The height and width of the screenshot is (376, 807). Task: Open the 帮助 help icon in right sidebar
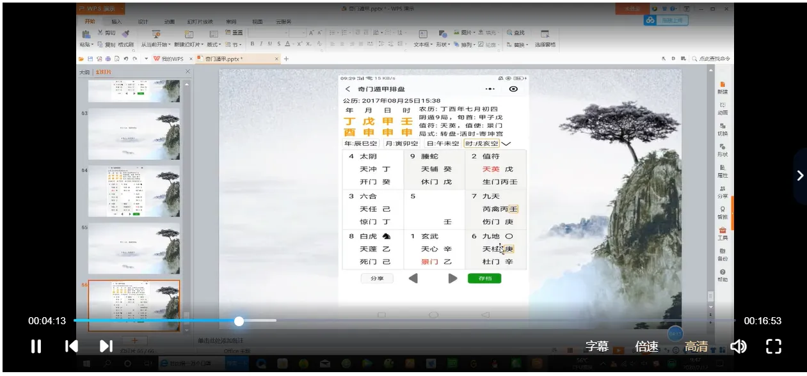point(723,276)
